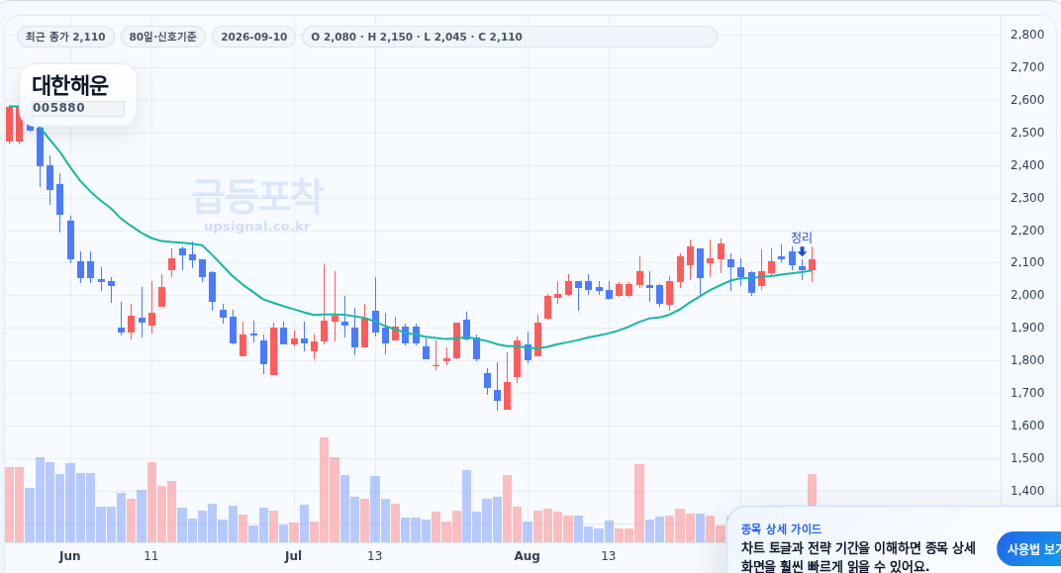The height and width of the screenshot is (573, 1061).
Task: Click the red volume bar at the chart's right end
Action: point(812,491)
